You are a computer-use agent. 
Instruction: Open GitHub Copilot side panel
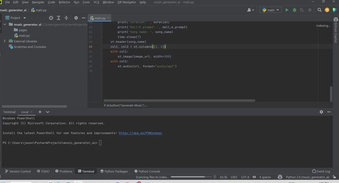click(336, 30)
